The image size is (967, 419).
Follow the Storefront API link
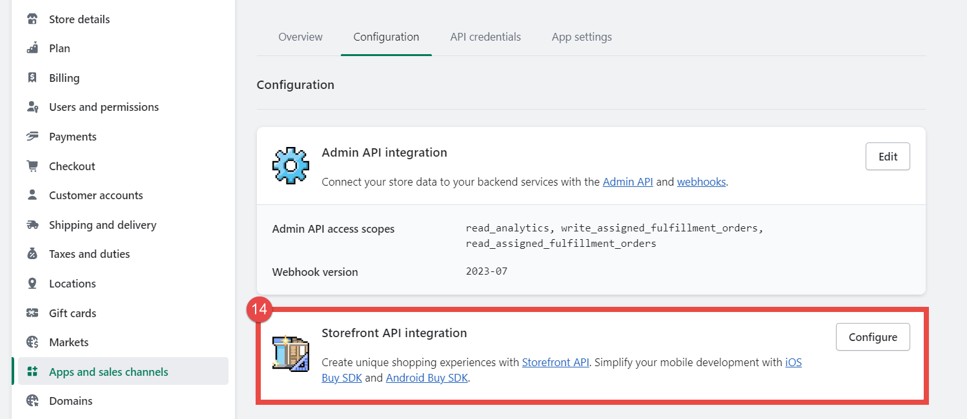pos(556,362)
